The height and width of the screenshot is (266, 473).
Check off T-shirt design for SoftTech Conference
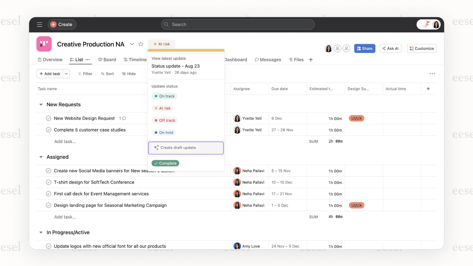(x=48, y=182)
